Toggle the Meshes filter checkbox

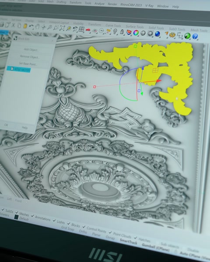[17, 212]
